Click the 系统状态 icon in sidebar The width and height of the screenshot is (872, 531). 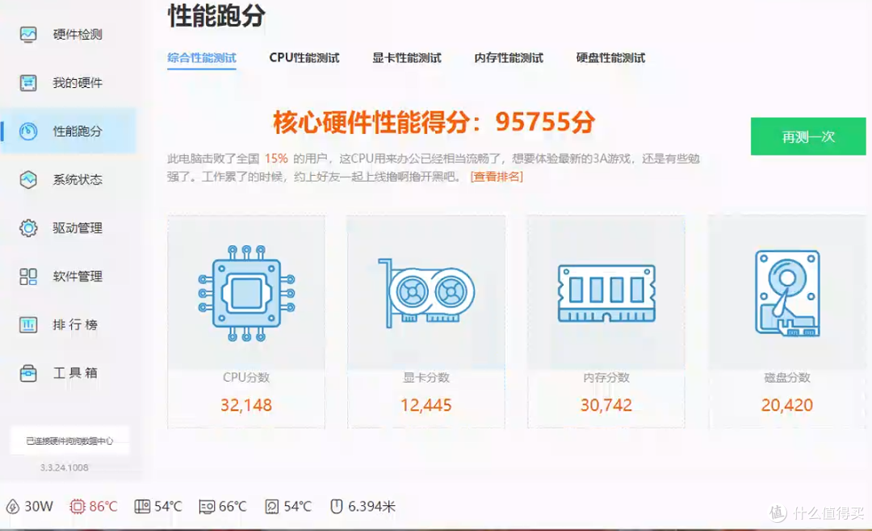(x=28, y=180)
